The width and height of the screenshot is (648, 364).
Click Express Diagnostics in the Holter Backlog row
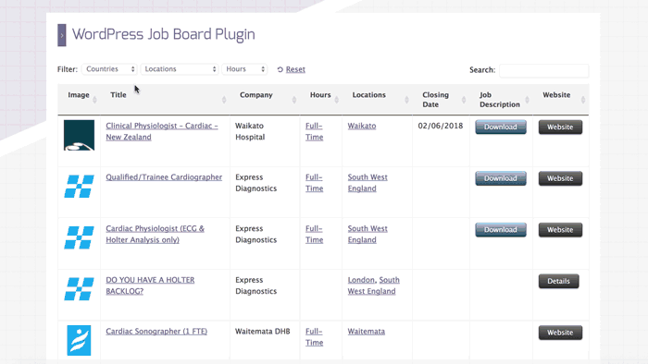(255, 285)
